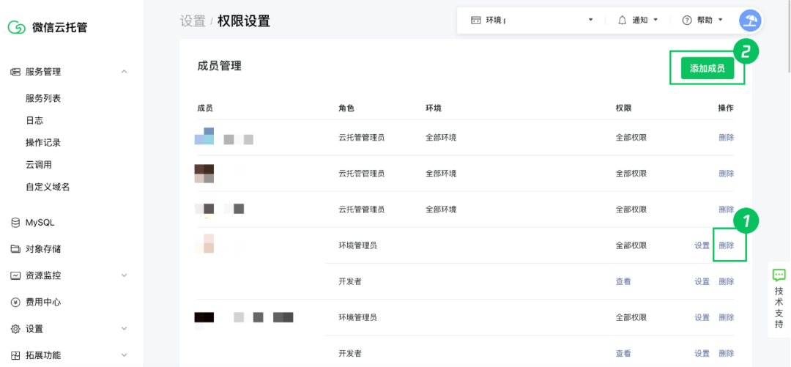Click the second member's avatar thumbnail
791x367 pixels.
[204, 173]
